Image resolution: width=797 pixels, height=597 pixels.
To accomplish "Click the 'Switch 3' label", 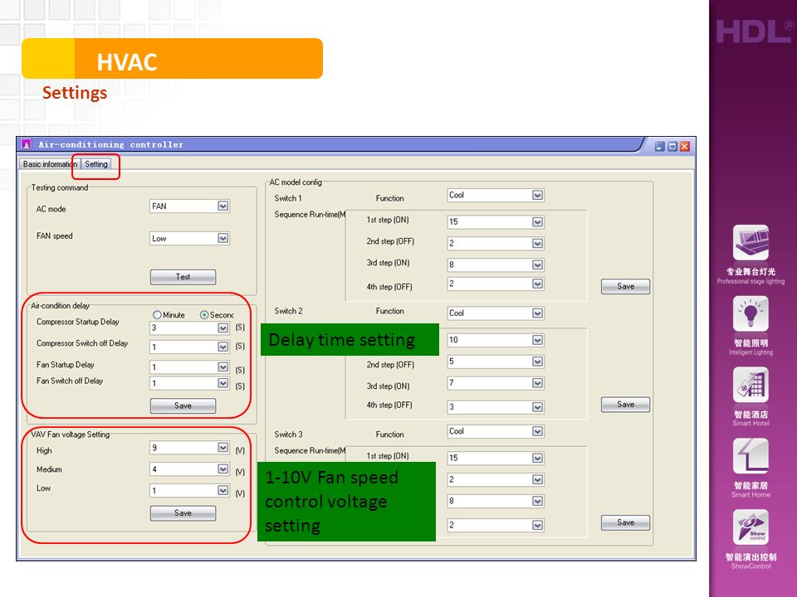I will pos(288,434).
